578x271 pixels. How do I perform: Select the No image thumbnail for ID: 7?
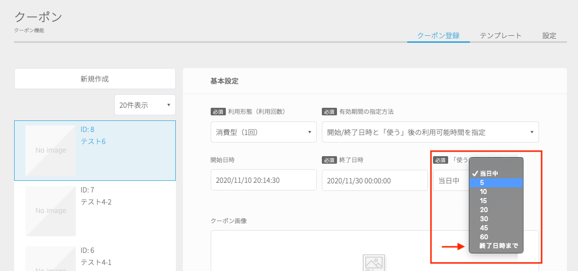pyautogui.click(x=51, y=211)
